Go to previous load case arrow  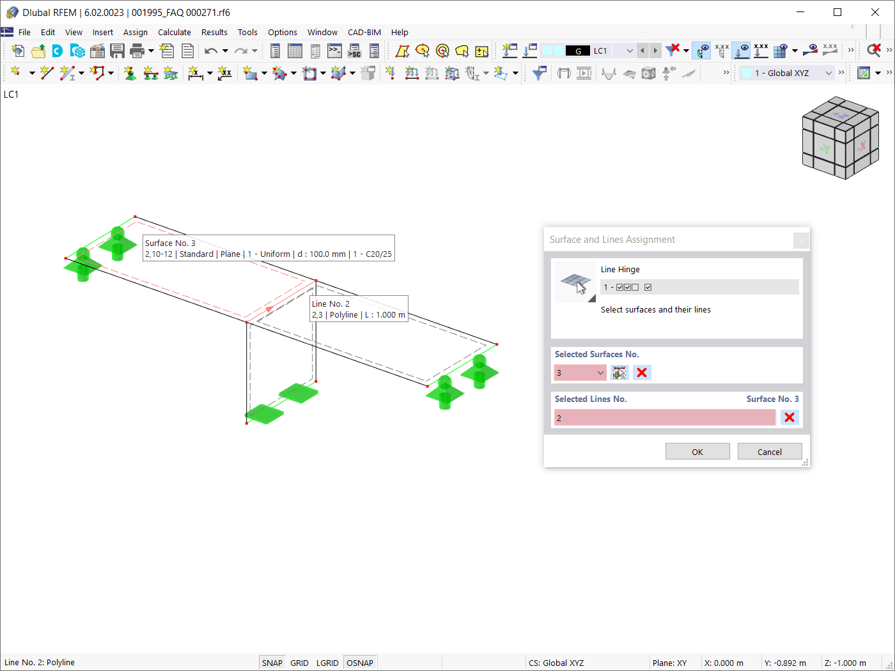642,50
